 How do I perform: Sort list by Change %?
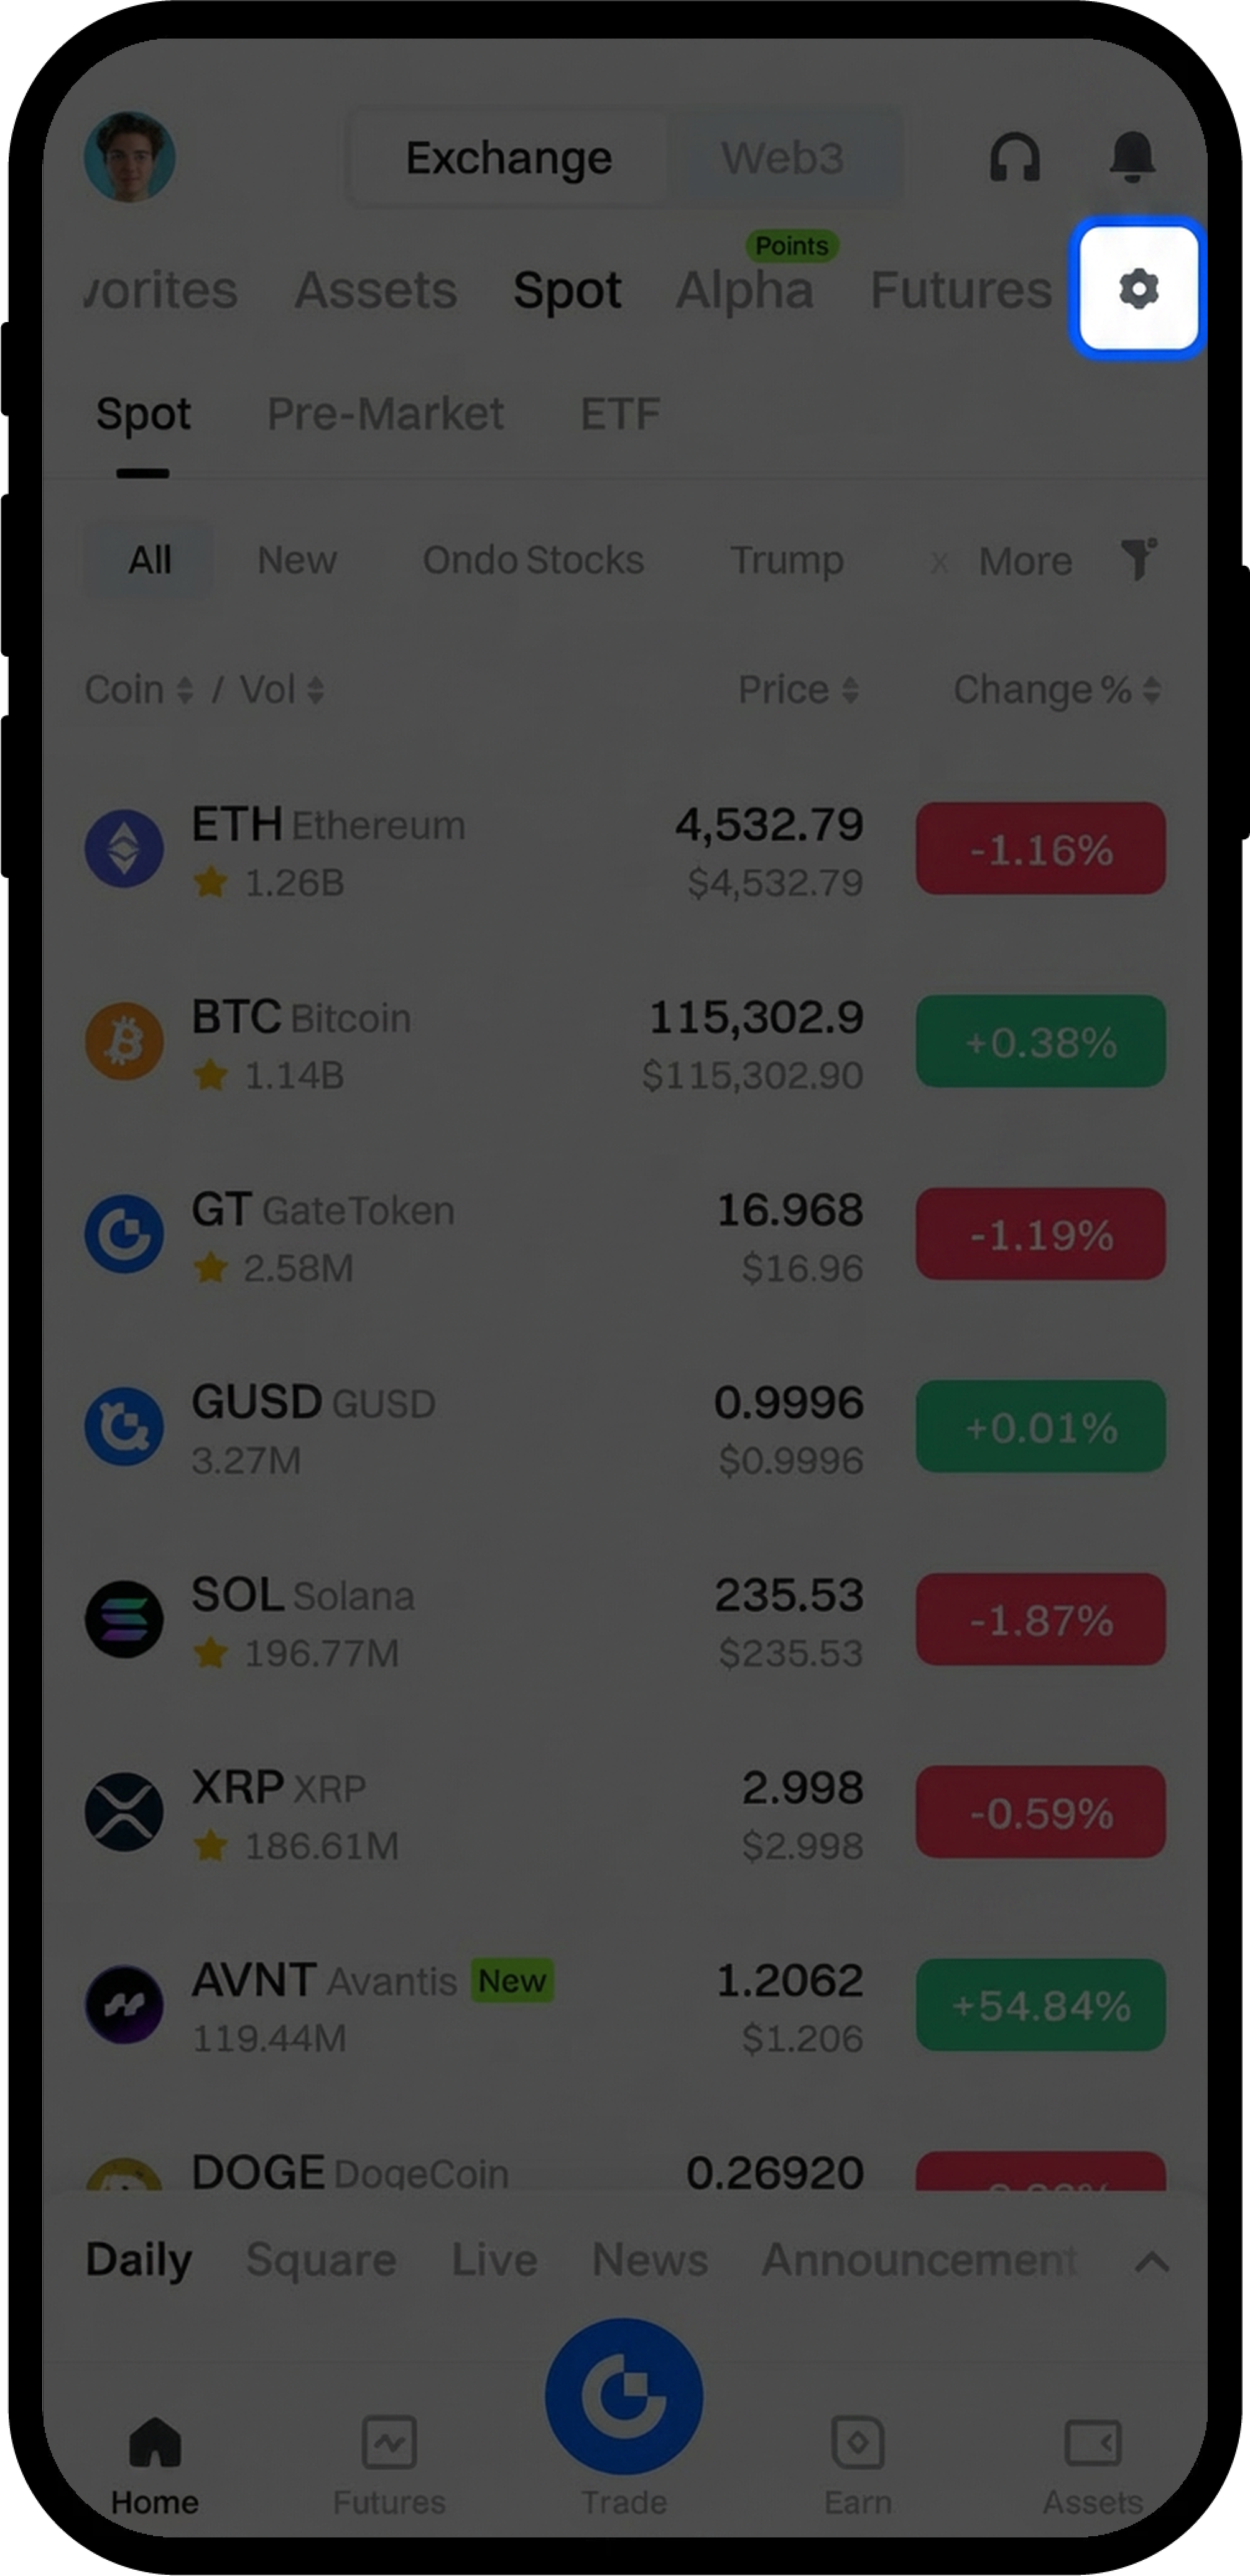[1057, 690]
